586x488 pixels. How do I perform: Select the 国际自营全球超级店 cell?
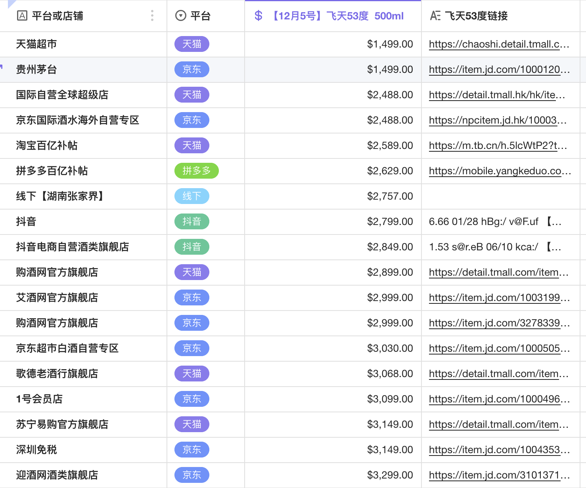(x=83, y=95)
